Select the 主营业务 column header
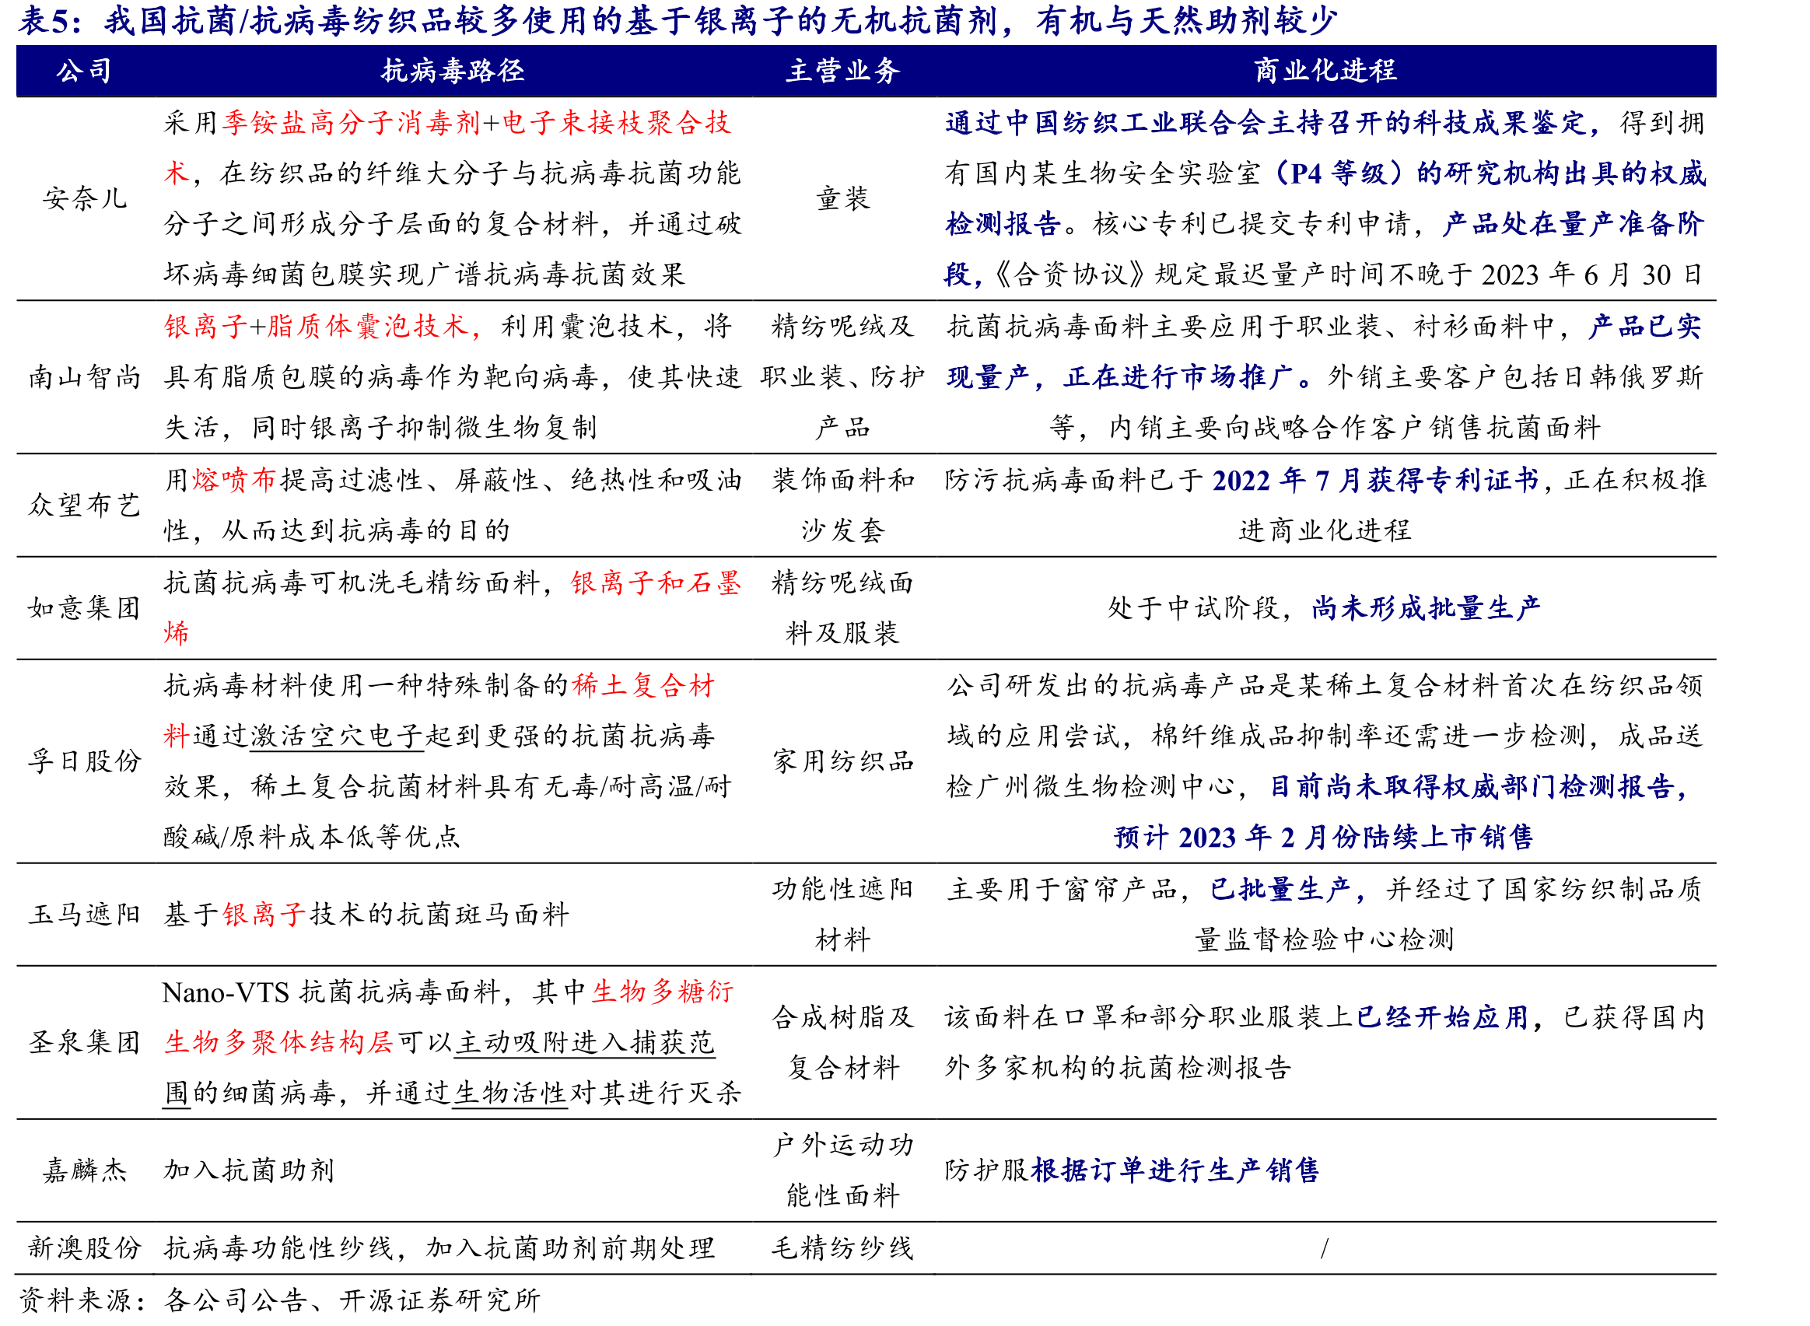1810x1326 pixels. 843,71
